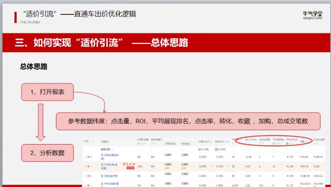Click the 2.45元 mobile bid cell
This screenshot has height=187, width=331.
220,157
